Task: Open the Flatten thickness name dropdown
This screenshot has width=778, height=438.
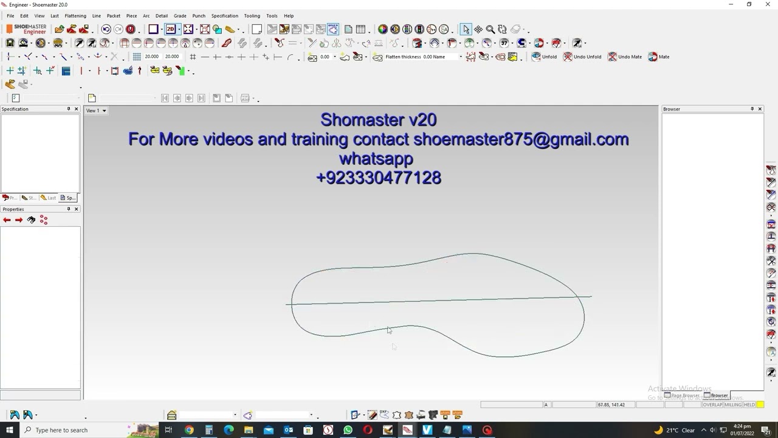Action: [x=460, y=57]
